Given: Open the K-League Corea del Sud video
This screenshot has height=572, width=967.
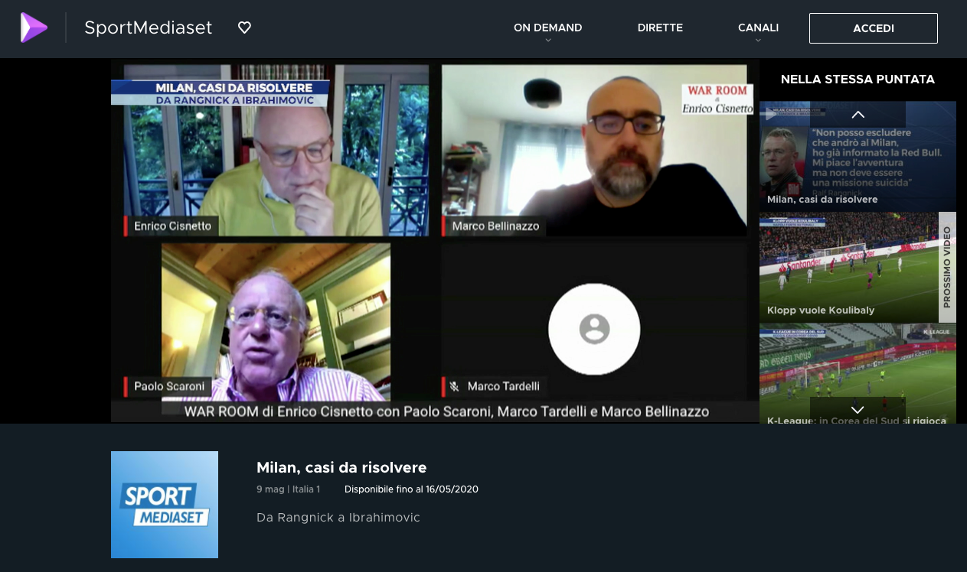Looking at the screenshot, I should tap(858, 373).
